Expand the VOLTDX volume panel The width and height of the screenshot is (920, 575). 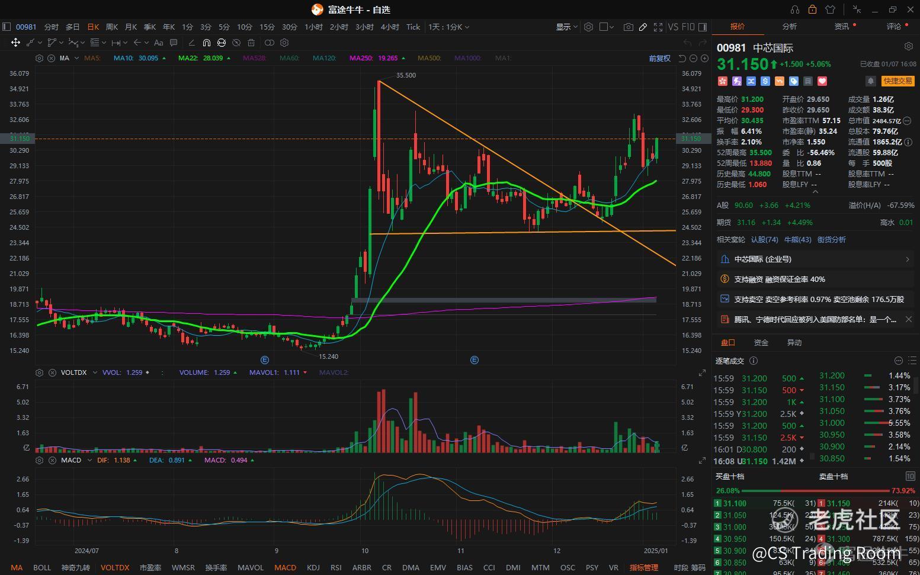click(x=702, y=372)
